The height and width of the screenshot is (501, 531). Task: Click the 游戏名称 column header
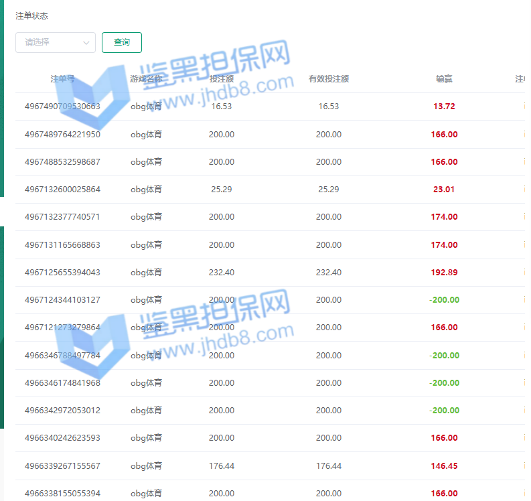(146, 79)
